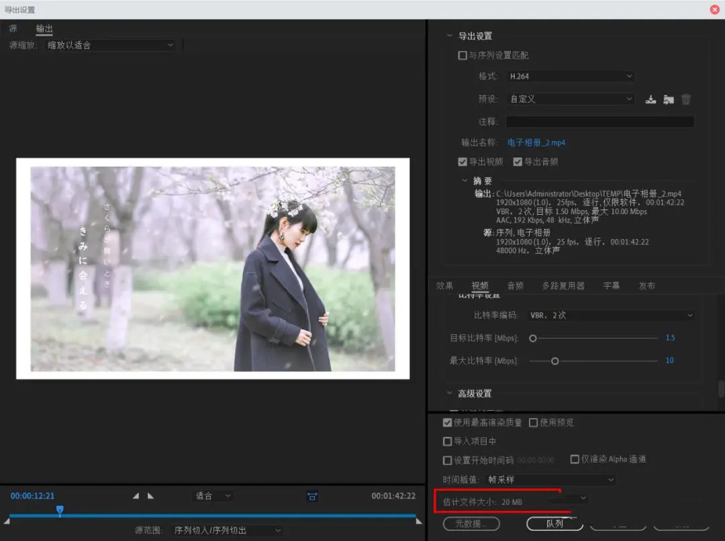The height and width of the screenshot is (541, 725).
Task: Open the 发布 publish tab
Action: click(x=647, y=286)
